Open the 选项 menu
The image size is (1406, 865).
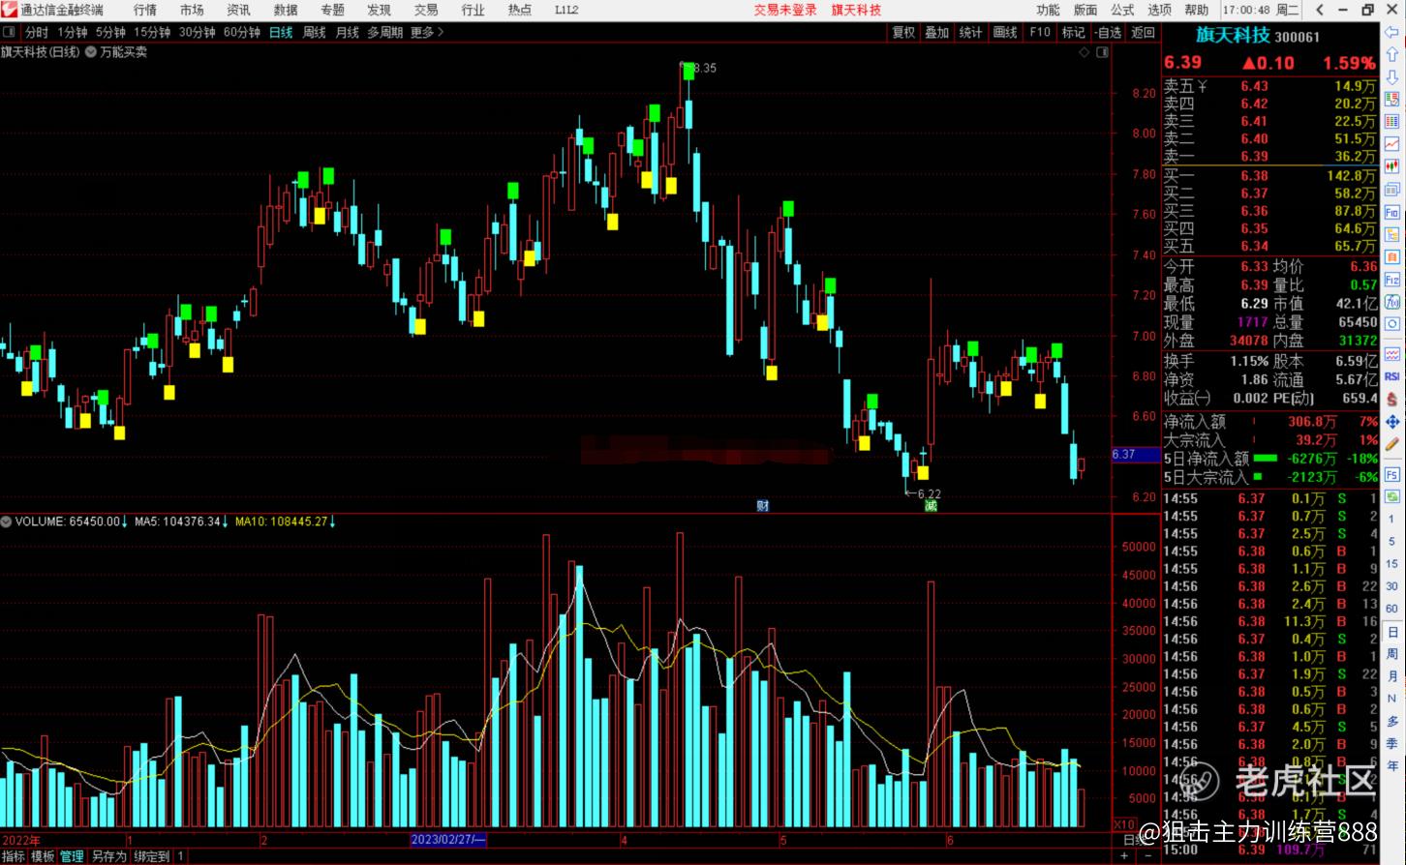click(1159, 10)
